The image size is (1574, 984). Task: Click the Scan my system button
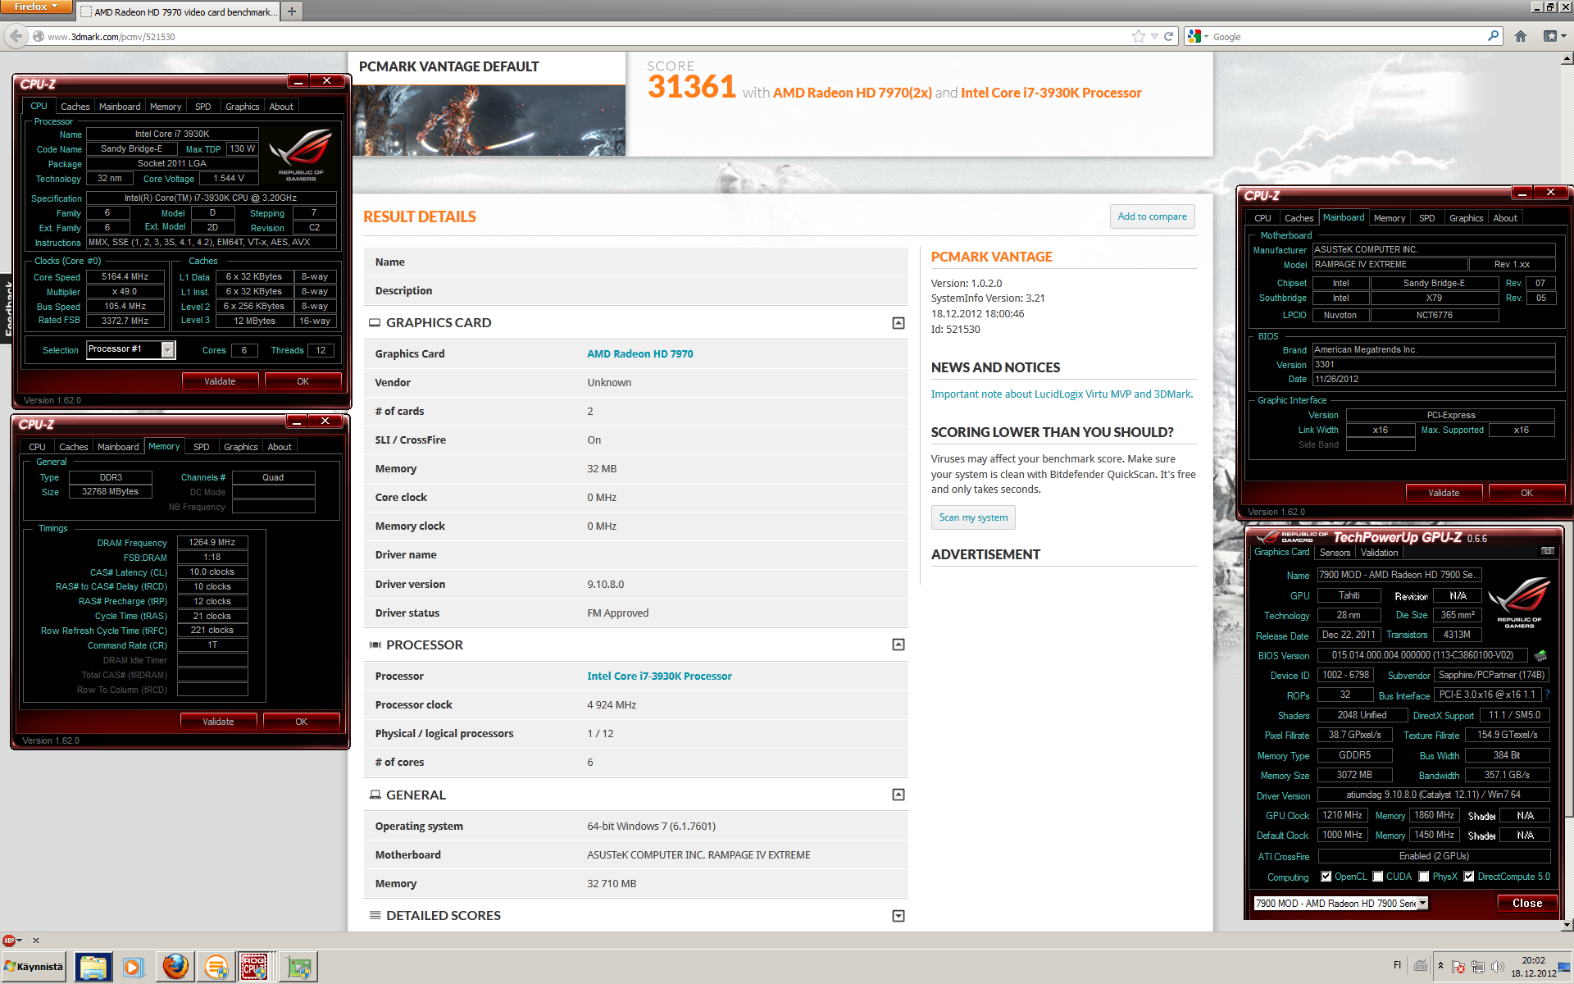click(x=973, y=517)
